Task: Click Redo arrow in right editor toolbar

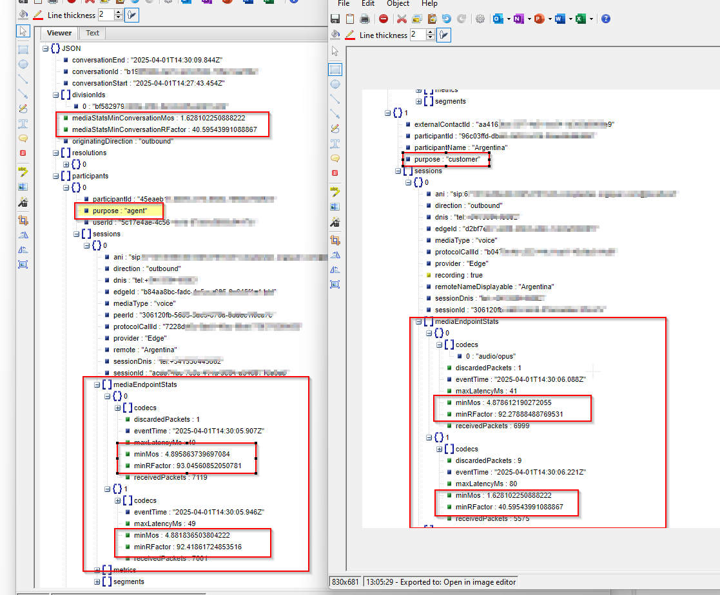Action: coord(462,19)
